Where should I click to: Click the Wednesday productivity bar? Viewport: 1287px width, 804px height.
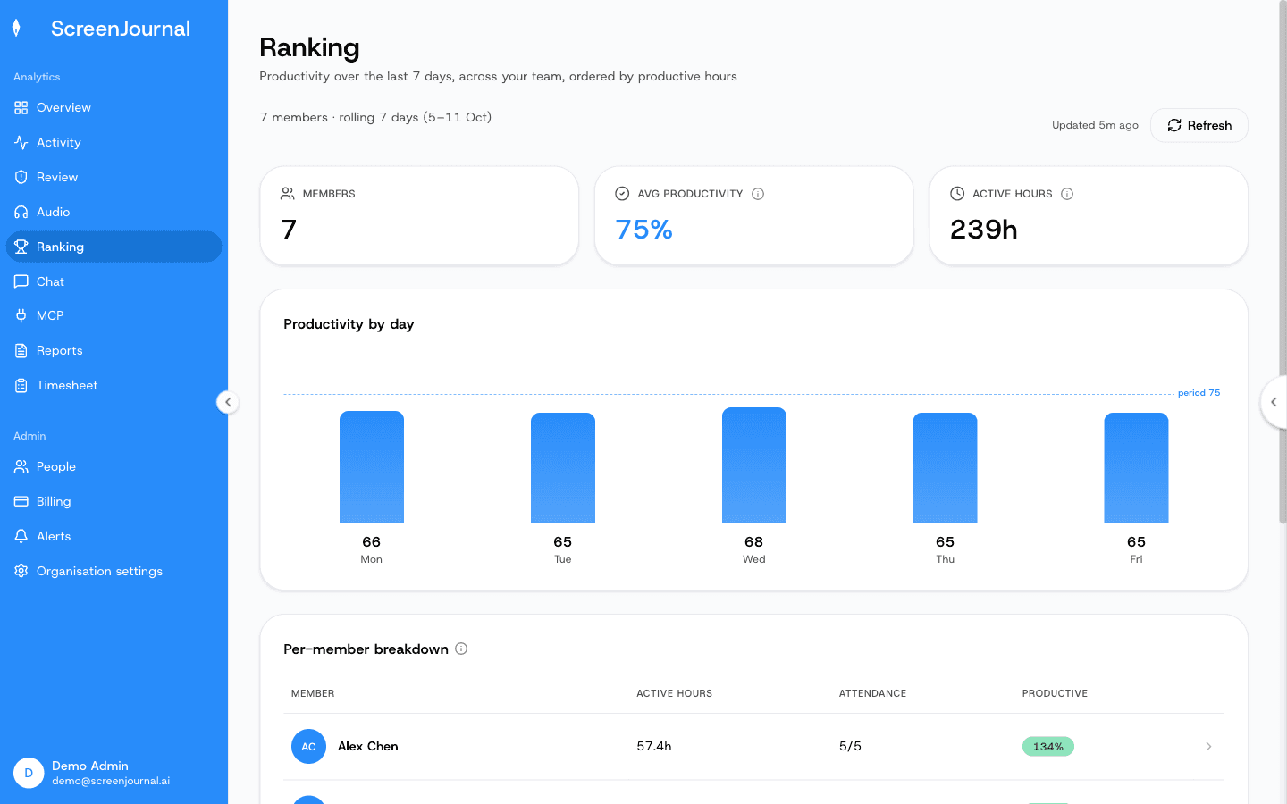pyautogui.click(x=754, y=465)
